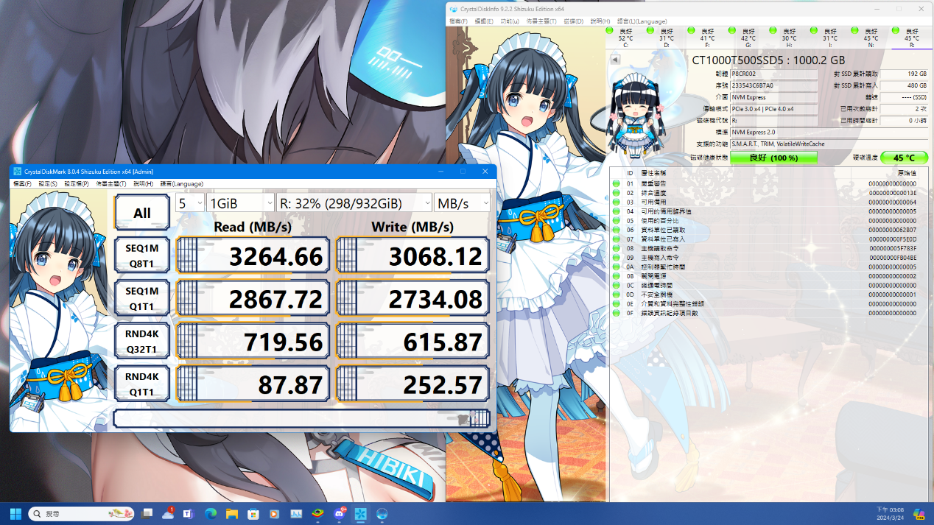The height and width of the screenshot is (525, 934).
Task: Click the 45 °C drive temperature button
Action: click(x=904, y=158)
